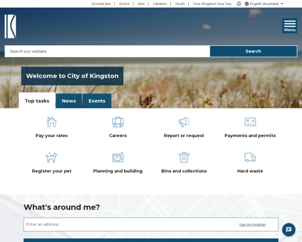Click the dog icon for Register your pet
The height and width of the screenshot is (242, 302).
click(52, 157)
